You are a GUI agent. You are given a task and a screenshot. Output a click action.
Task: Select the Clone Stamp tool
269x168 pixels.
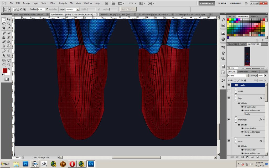click(4, 37)
